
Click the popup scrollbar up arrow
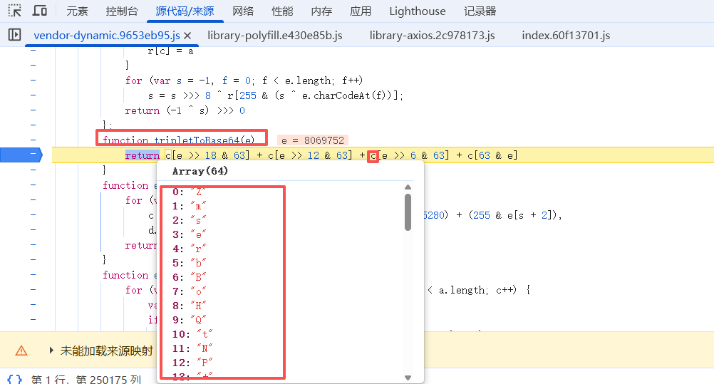408,188
